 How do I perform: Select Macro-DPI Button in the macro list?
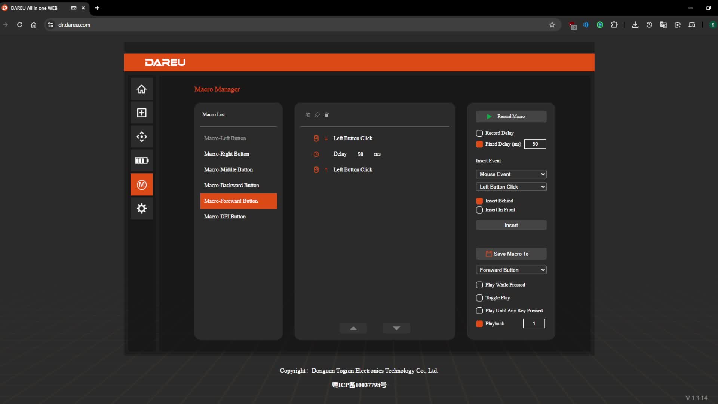(x=225, y=217)
